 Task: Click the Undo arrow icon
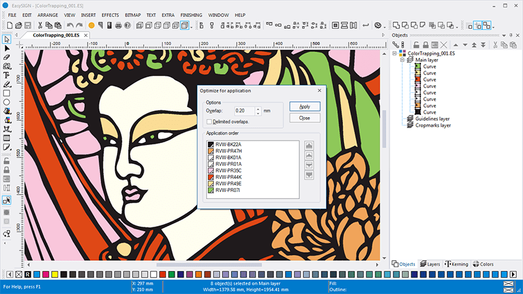tap(70, 25)
